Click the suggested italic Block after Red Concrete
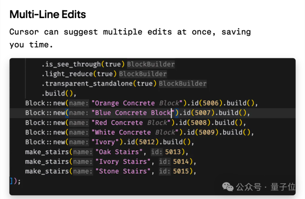 point(157,123)
